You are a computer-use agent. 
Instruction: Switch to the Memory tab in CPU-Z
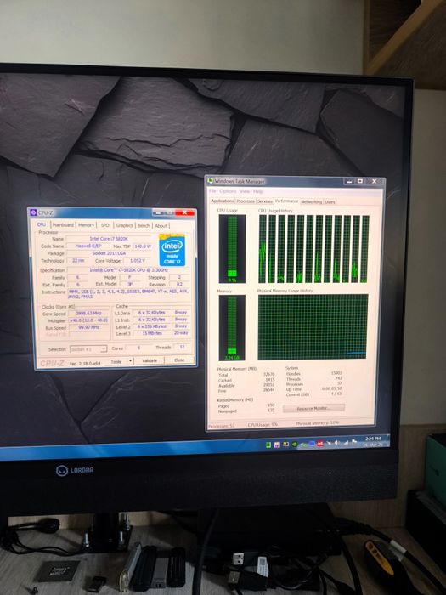point(86,225)
